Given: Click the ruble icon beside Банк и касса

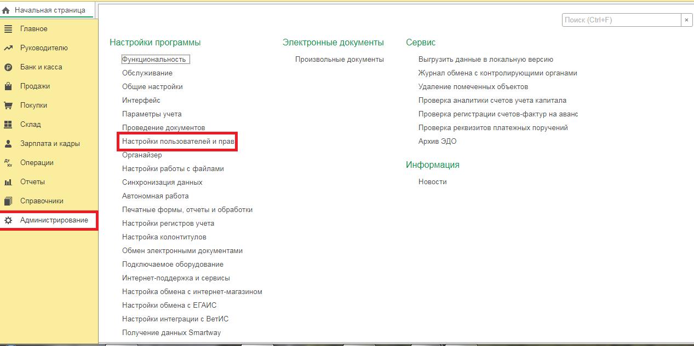Looking at the screenshot, I should point(8,67).
